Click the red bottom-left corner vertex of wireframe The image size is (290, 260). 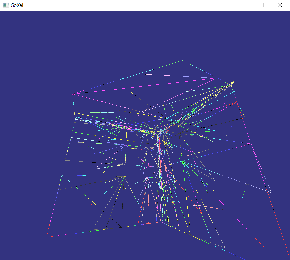[x=47, y=237]
